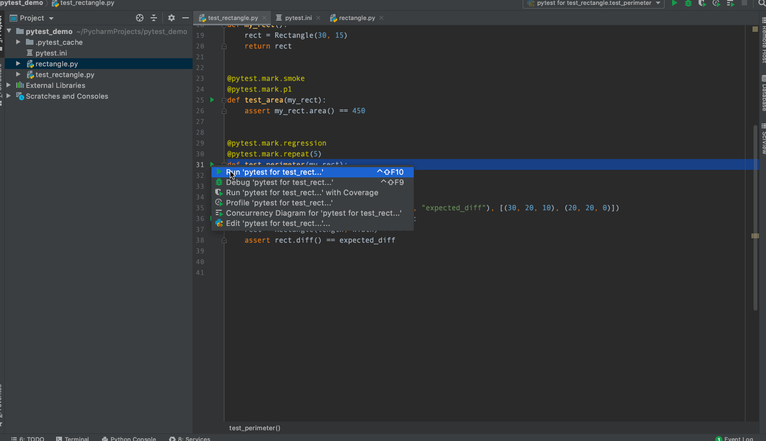Open the Services tool window

point(189,438)
